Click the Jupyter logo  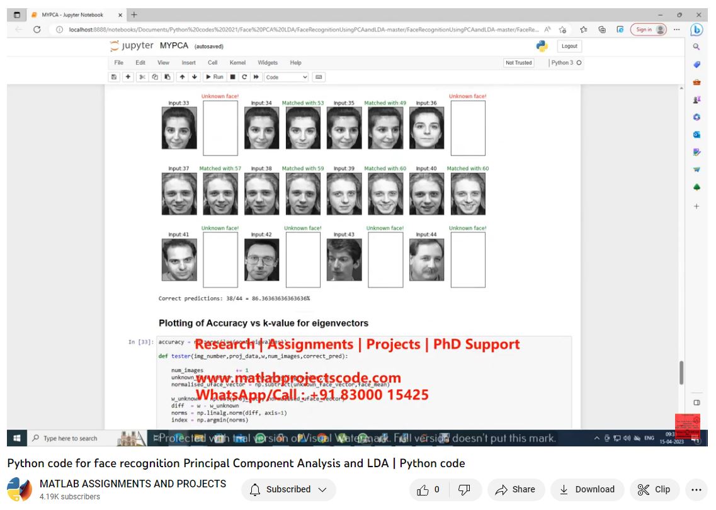[x=132, y=46]
